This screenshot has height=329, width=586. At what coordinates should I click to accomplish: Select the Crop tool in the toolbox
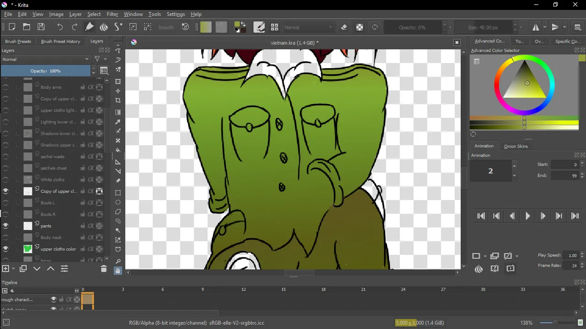click(x=118, y=101)
